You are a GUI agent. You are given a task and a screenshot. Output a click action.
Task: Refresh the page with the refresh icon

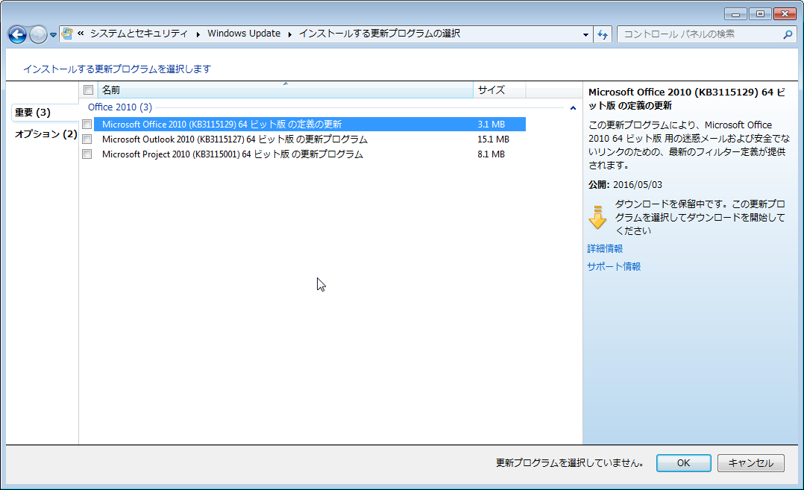pyautogui.click(x=603, y=35)
